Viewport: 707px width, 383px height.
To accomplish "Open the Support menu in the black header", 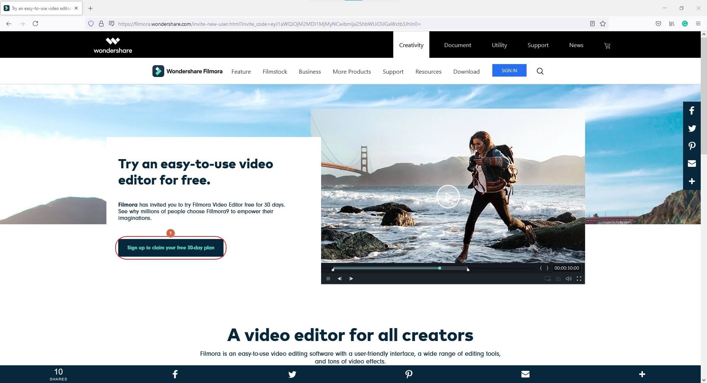I will 538,45.
